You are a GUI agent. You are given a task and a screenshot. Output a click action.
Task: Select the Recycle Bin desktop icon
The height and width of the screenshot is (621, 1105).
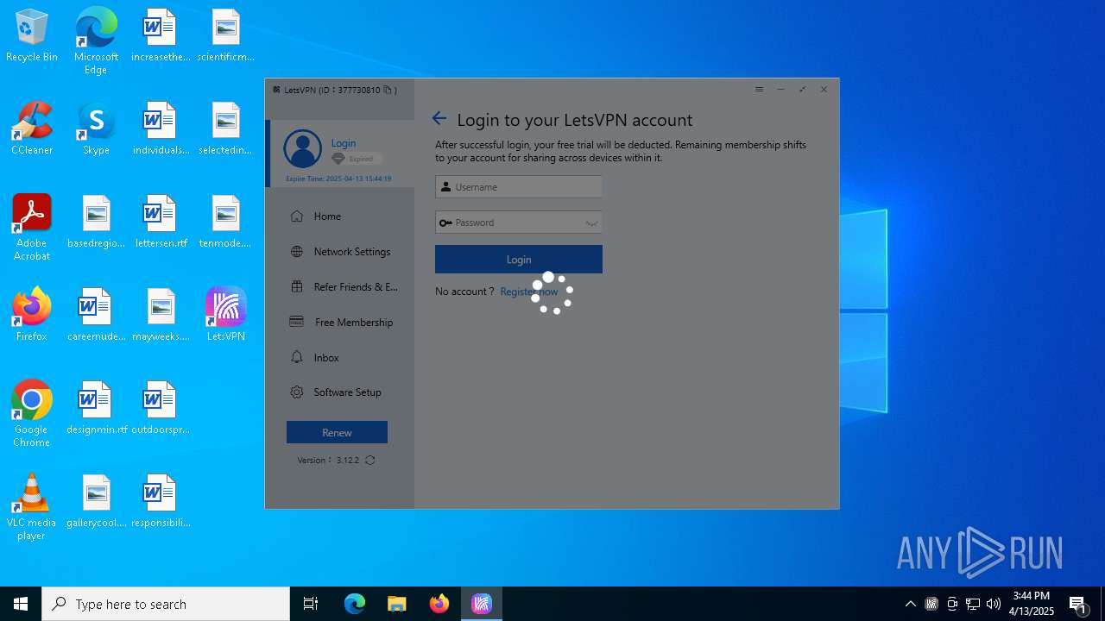click(32, 36)
